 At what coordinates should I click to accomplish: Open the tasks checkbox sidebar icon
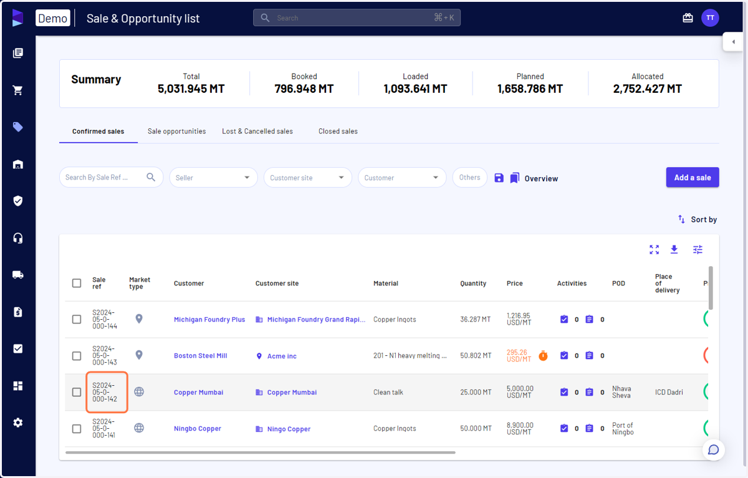pos(18,349)
